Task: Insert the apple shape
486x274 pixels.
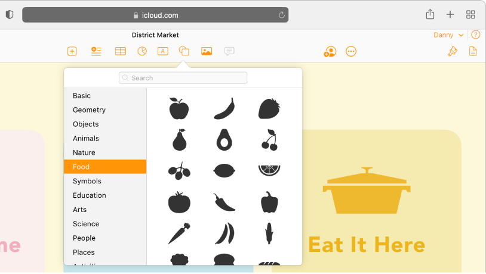Action: 179,108
